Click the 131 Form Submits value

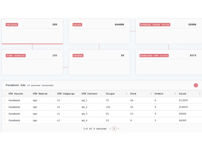[x=55, y=55]
